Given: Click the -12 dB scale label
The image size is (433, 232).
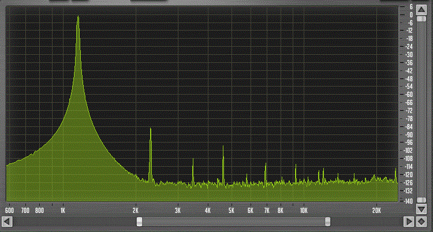Looking at the screenshot, I should 409,31.
